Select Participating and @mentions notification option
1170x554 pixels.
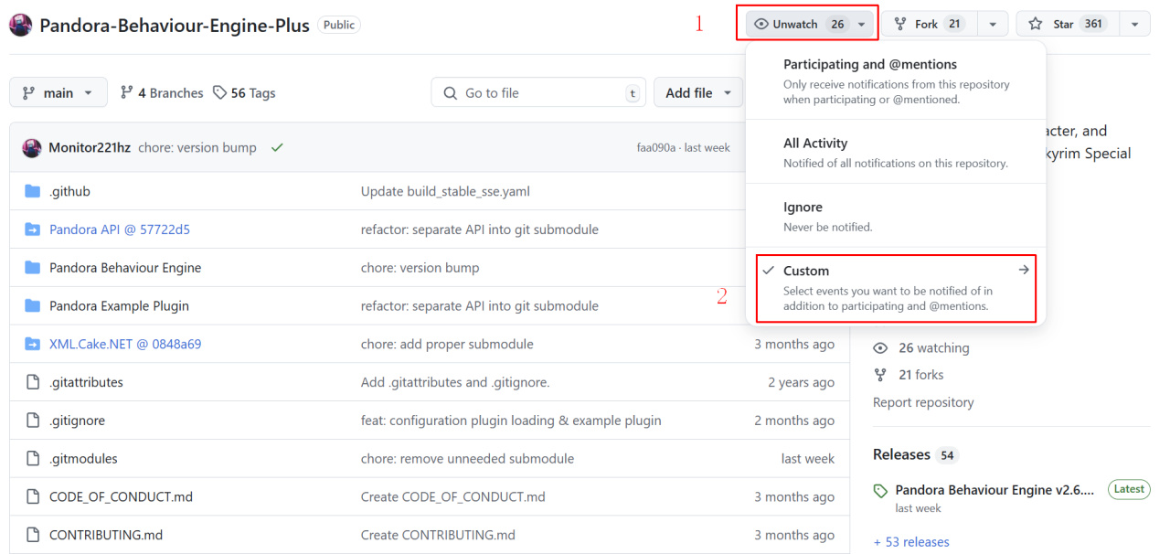[x=896, y=81]
